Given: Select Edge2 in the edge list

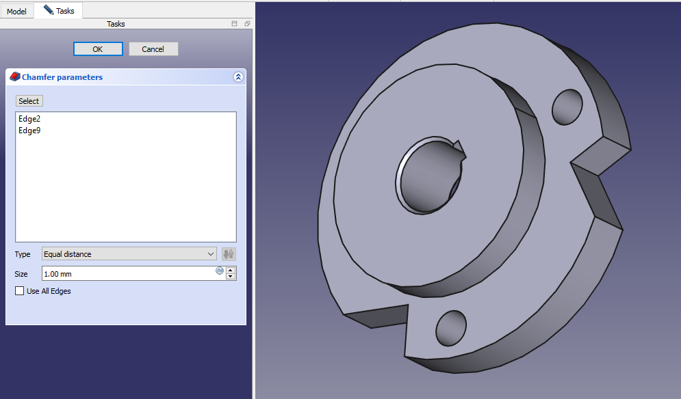Looking at the screenshot, I should [x=29, y=119].
